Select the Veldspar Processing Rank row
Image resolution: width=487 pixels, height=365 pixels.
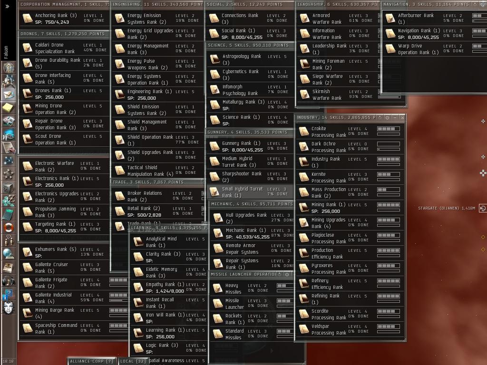pos(350,329)
